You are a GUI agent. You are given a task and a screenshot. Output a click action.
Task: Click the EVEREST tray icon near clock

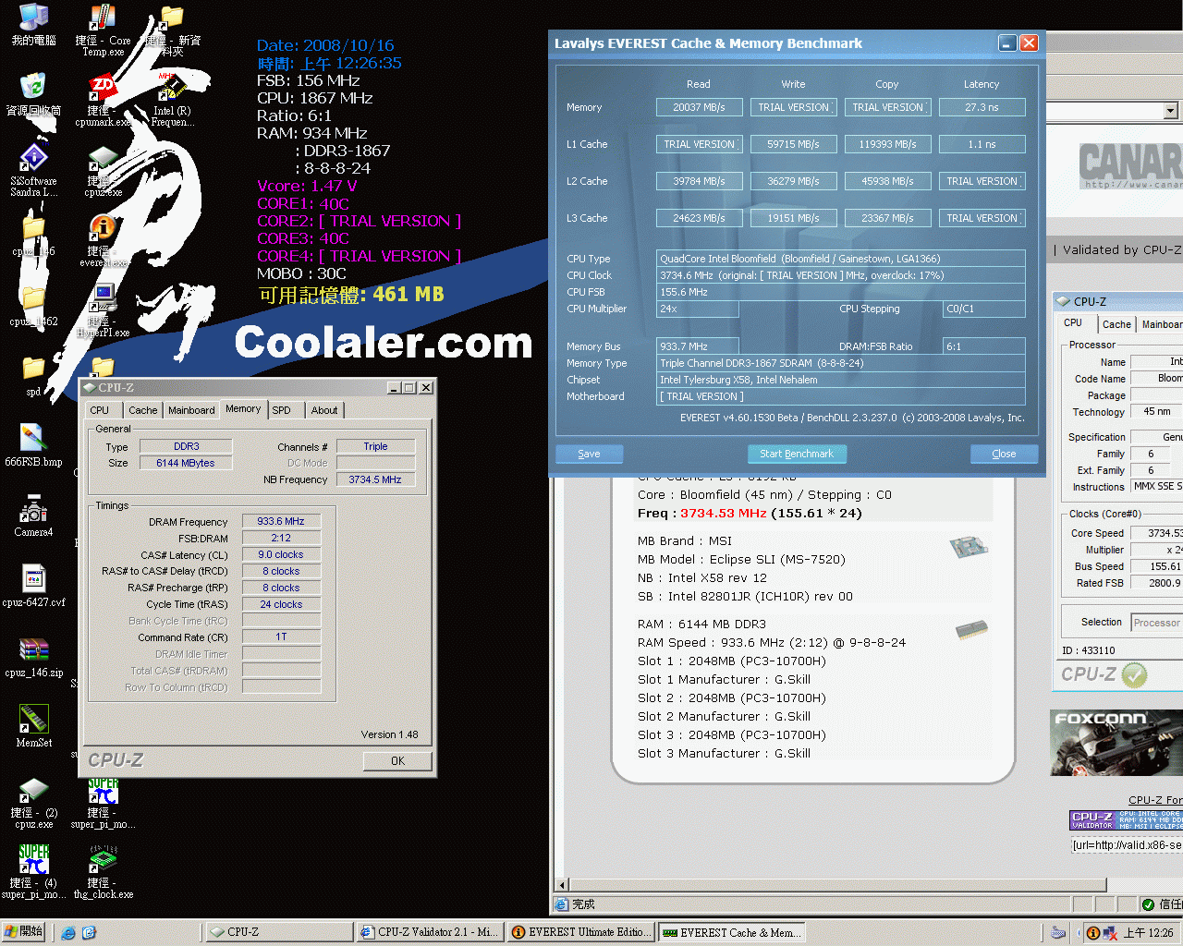click(1093, 933)
